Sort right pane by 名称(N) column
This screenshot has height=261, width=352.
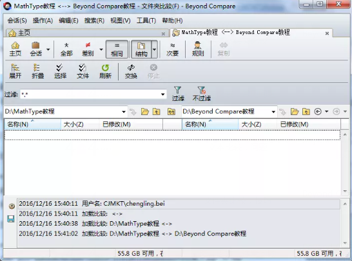(210, 124)
